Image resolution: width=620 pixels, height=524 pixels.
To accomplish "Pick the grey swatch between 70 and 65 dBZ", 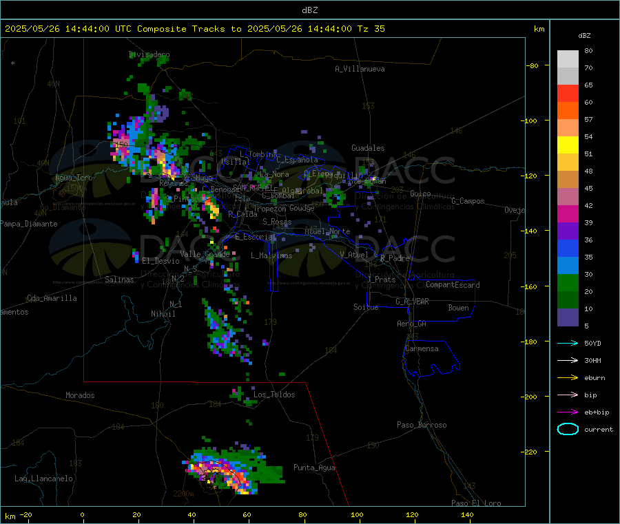I will tap(568, 76).
